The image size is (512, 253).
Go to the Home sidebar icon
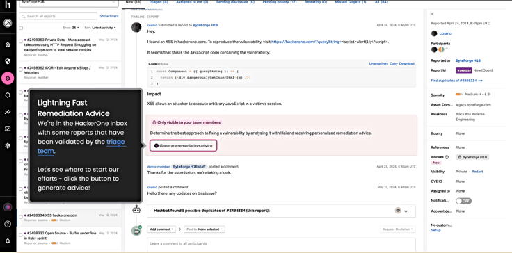click(8, 44)
